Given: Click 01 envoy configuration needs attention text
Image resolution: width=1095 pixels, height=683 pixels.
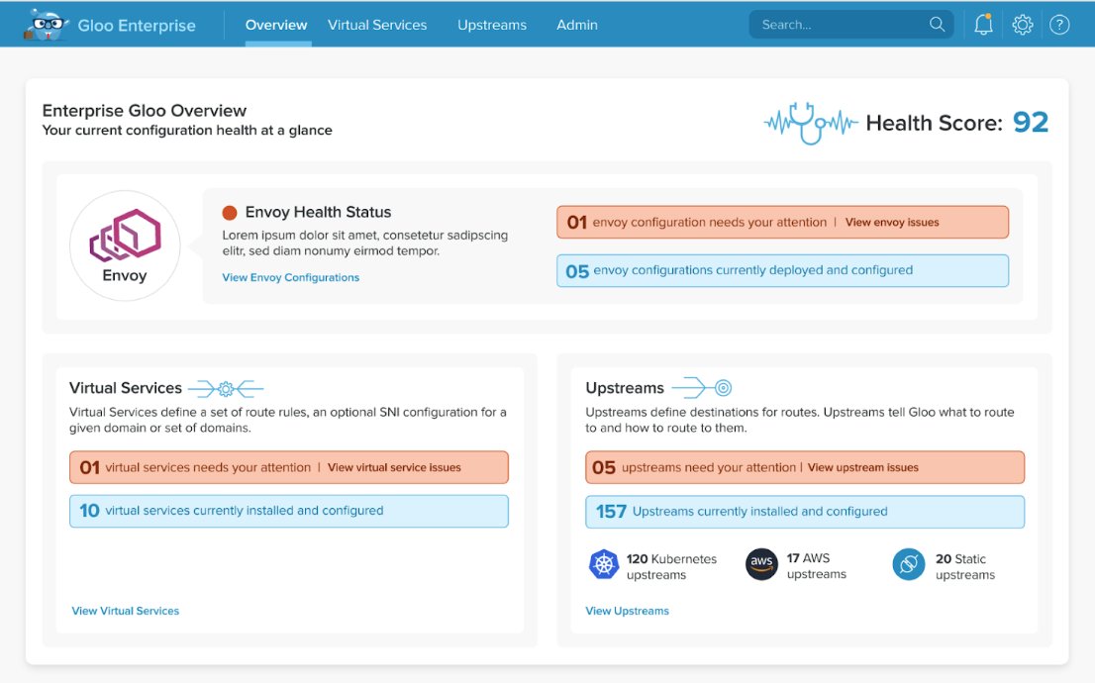Looking at the screenshot, I should 696,222.
